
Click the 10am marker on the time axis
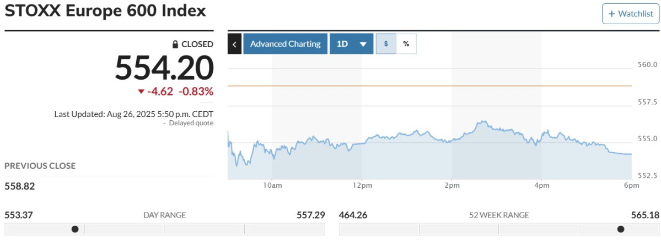[x=273, y=186]
